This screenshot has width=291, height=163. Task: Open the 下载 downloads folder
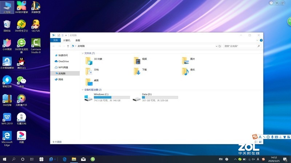pos(137,71)
